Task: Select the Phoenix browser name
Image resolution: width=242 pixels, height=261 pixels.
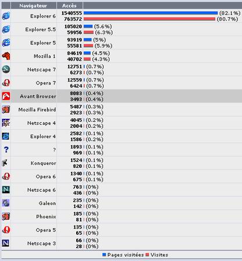Action: (x=46, y=217)
